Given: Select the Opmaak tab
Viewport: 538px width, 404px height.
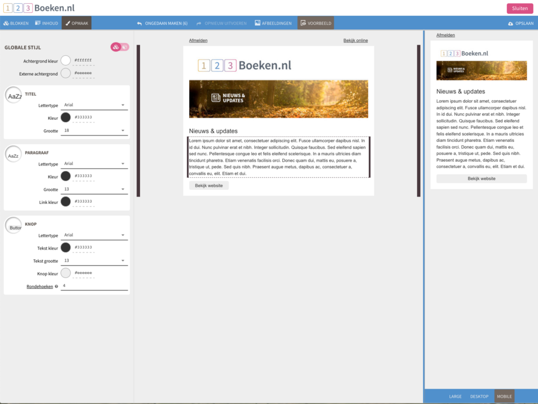Looking at the screenshot, I should coord(77,23).
